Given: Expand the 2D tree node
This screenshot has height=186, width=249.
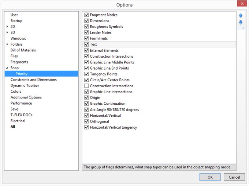Looking at the screenshot, I should coord(7,27).
